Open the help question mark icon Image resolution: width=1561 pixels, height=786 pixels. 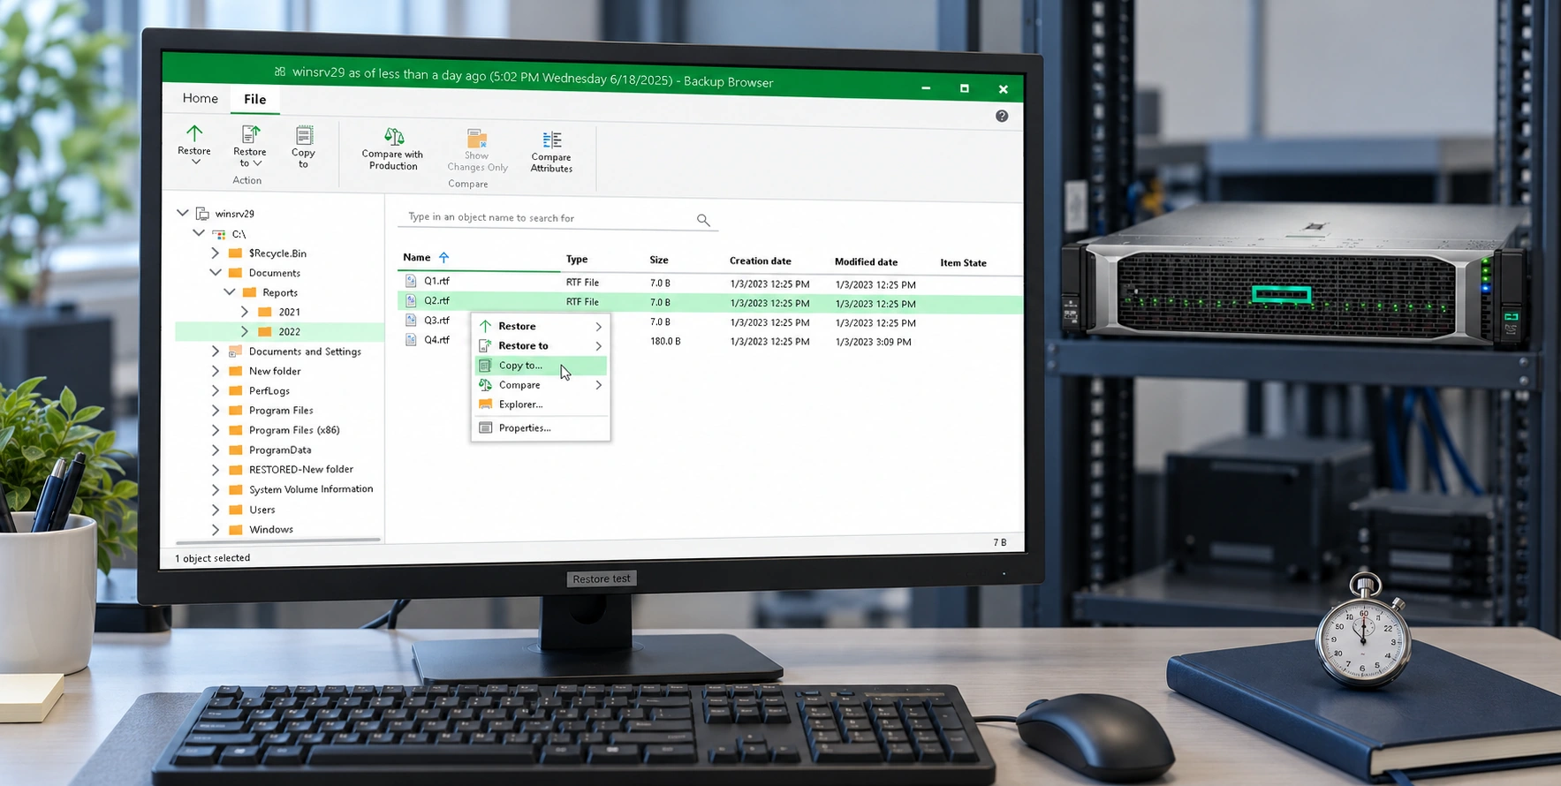click(x=1002, y=116)
